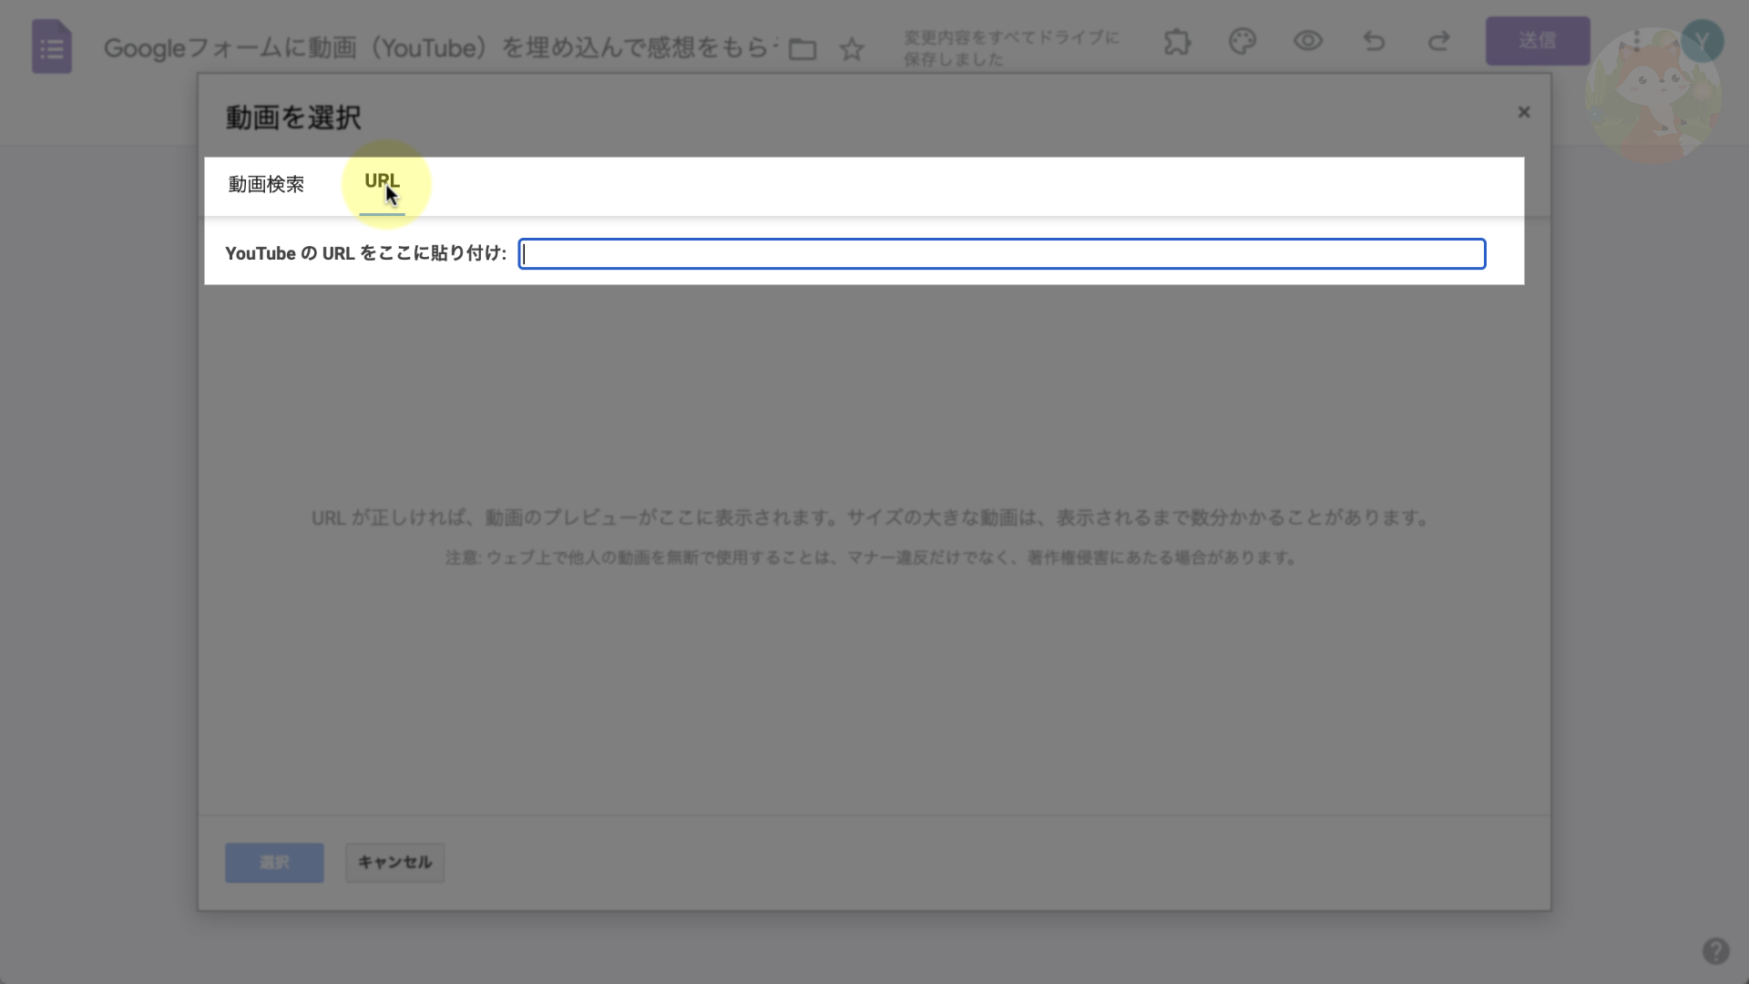Click the 選択 select button
Screen dimensions: 1749x984
pos(274,863)
